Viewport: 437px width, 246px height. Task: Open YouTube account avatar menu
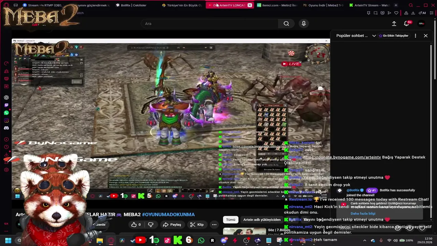[422, 24]
